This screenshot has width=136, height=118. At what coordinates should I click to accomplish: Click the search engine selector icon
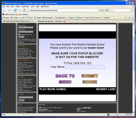coord(107,10)
